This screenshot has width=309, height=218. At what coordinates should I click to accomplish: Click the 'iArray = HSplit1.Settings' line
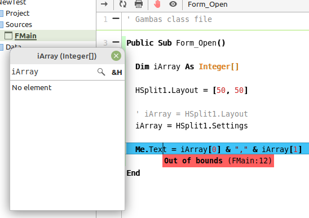click(x=191, y=126)
